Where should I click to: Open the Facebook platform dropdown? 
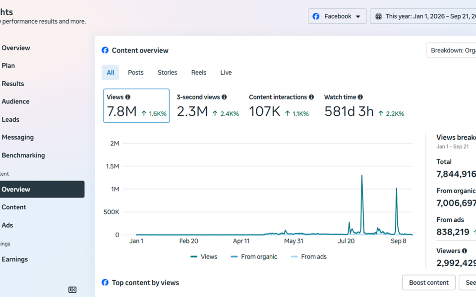[337, 16]
